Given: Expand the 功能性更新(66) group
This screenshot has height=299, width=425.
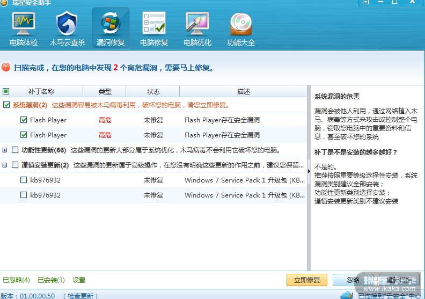Looking at the screenshot, I should [4, 150].
